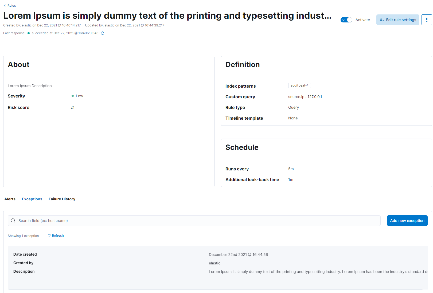Open the three-dot more actions menu

click(427, 20)
